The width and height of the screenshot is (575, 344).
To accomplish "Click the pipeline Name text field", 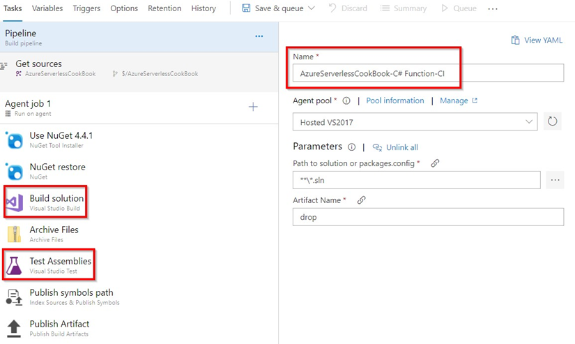I will click(x=428, y=73).
